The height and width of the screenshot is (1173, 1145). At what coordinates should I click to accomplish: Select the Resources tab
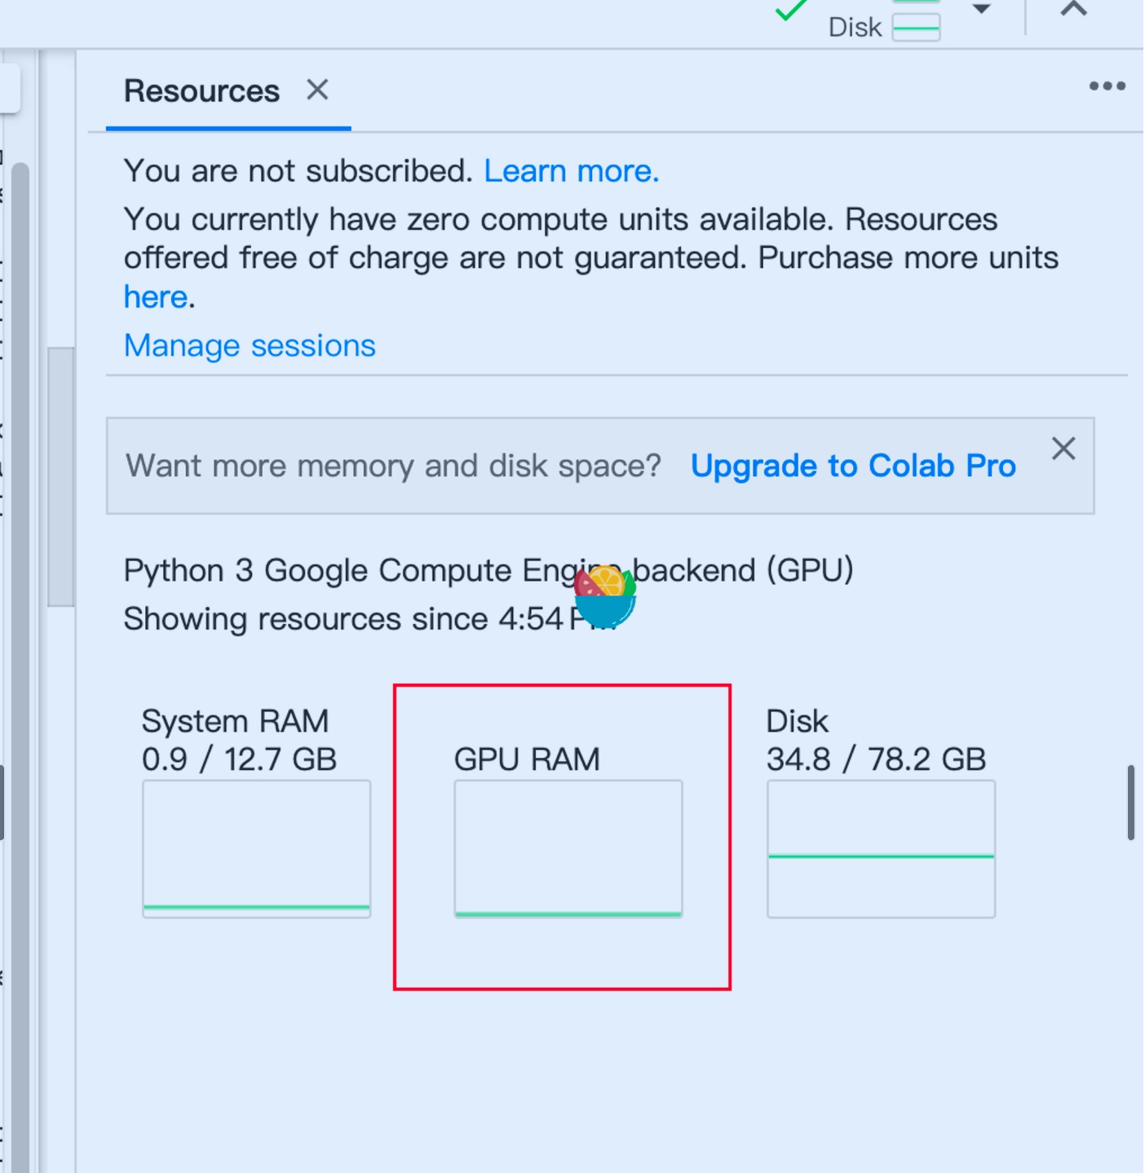coord(201,91)
